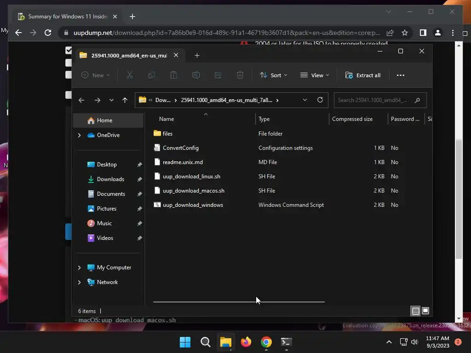471x353 pixels.
Task: Click the Extract all button
Action: 363,75
